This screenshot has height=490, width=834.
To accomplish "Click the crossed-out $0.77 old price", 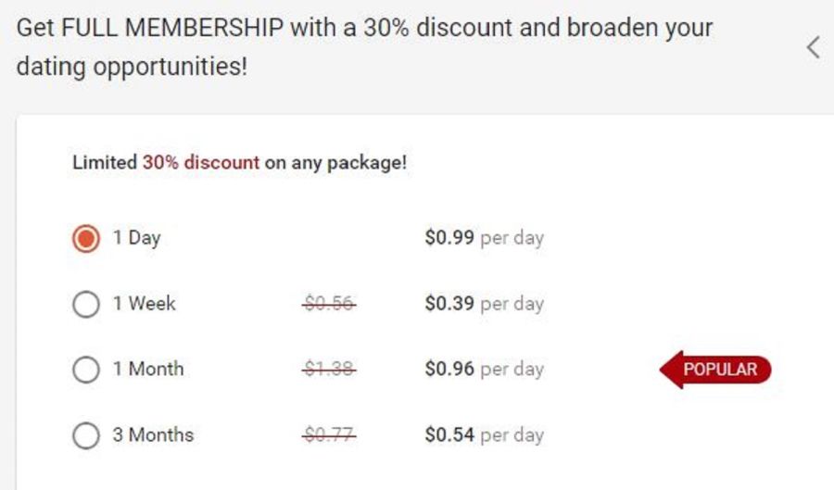I will 329,434.
